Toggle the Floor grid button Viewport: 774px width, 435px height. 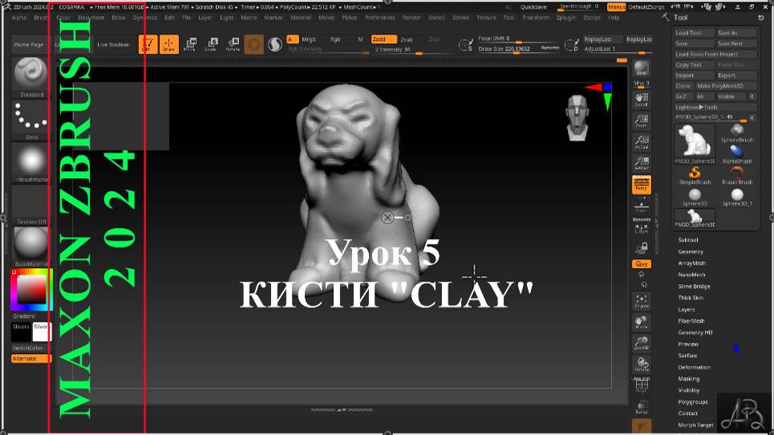click(641, 206)
